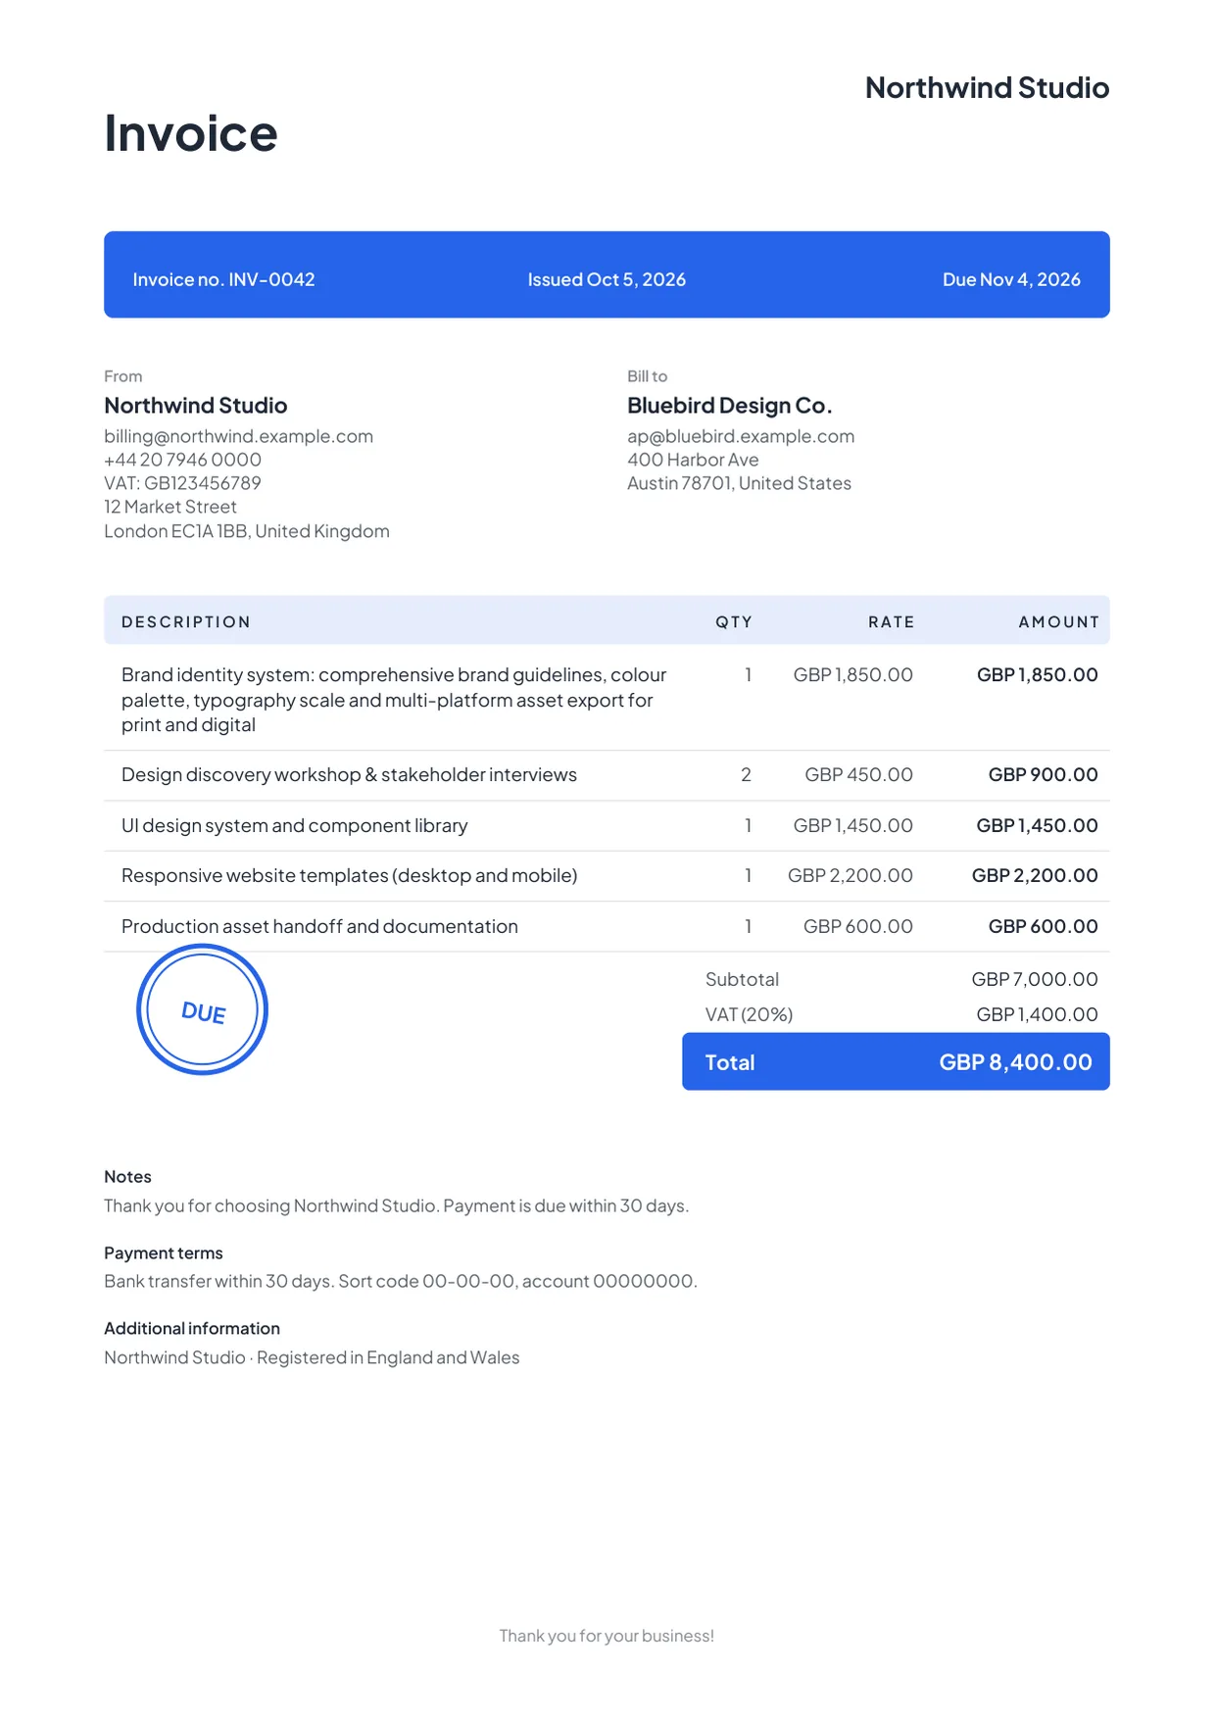Click the AMOUNT column header
The image size is (1215, 1717).
point(1058,621)
